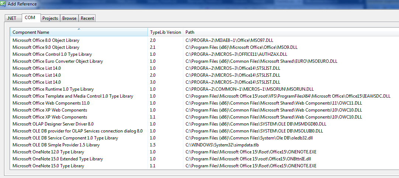399x178 pixels.
Task: Click the AUTHZAX.DLL path cell
Action: click(236, 54)
